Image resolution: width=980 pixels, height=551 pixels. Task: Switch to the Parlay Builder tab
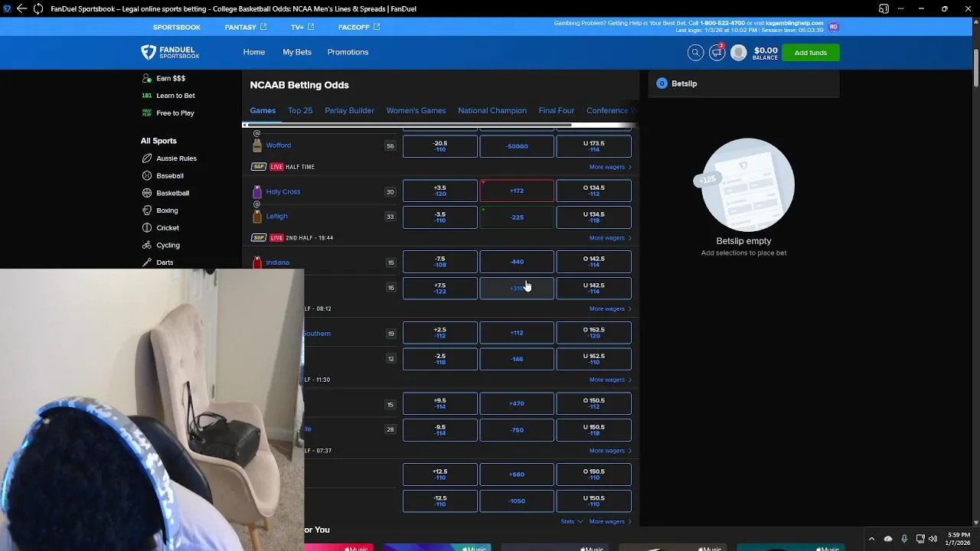[349, 110]
